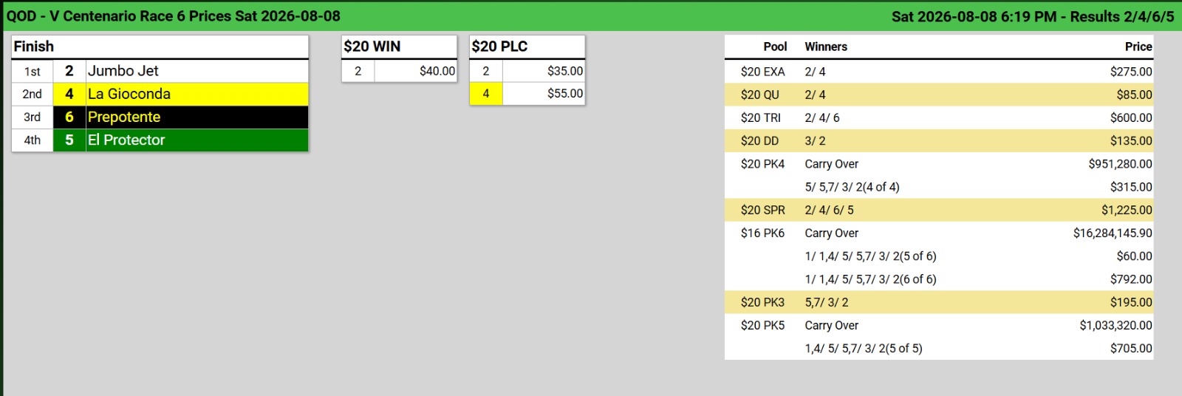Viewport: 1182px width, 396px height.
Task: Select the $20 SPR price $1,225.00
Action: pyautogui.click(x=1127, y=210)
